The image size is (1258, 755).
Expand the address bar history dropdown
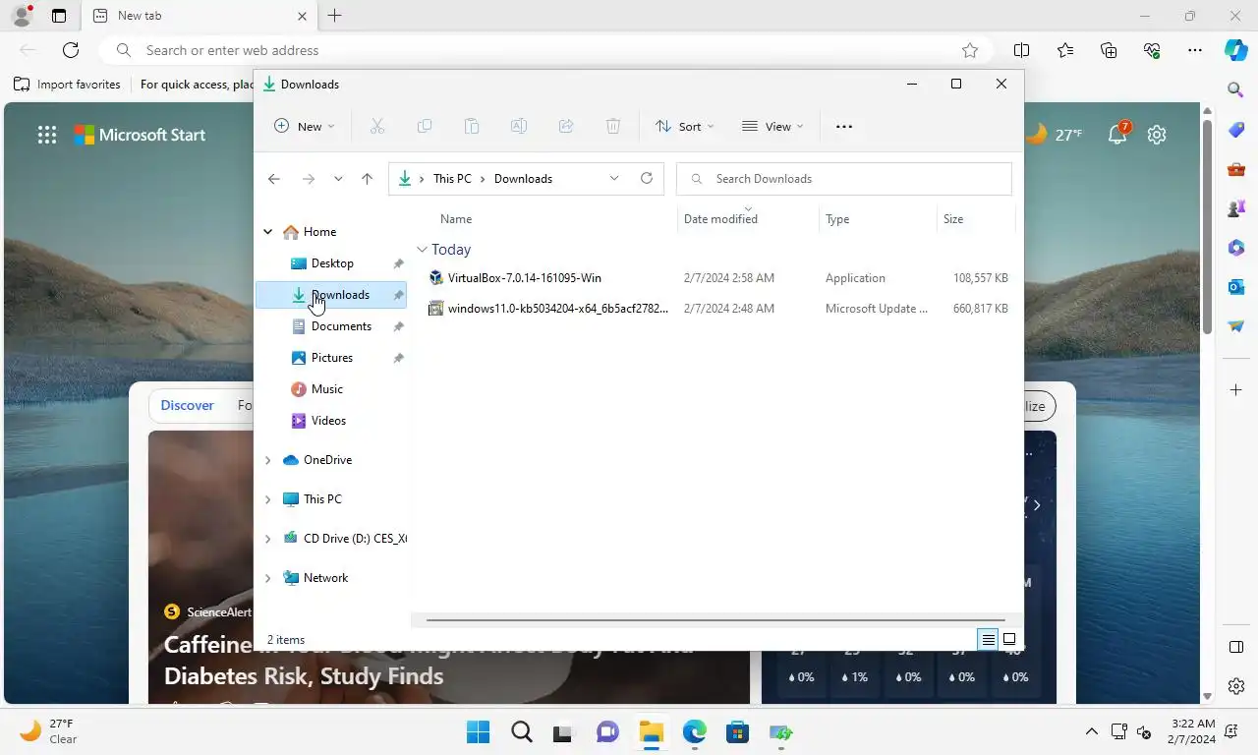tap(614, 179)
